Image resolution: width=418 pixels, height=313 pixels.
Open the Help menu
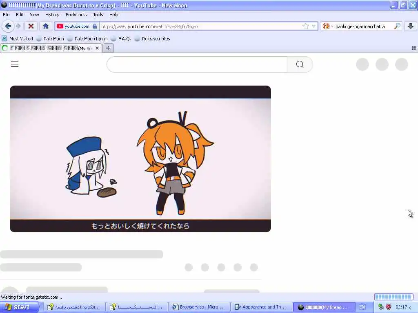pyautogui.click(x=114, y=15)
